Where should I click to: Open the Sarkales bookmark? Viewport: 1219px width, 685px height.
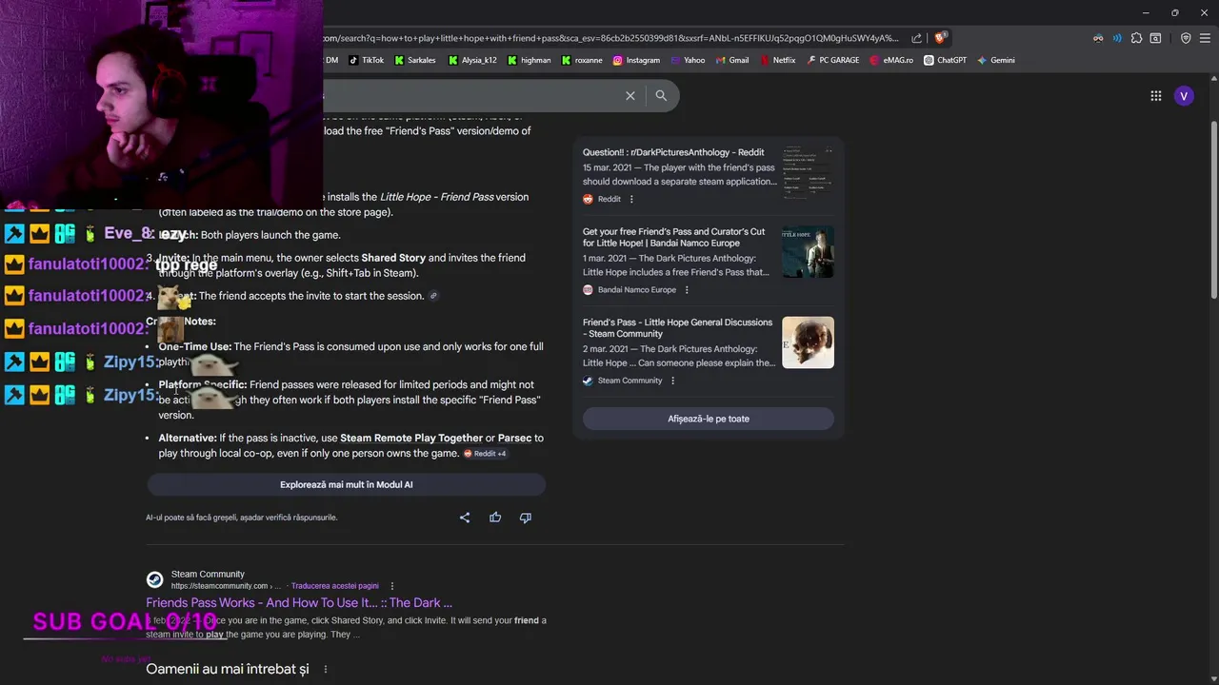pos(413,60)
